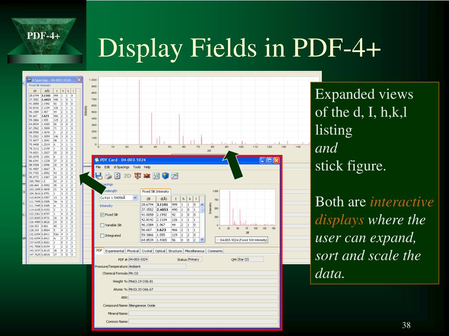
Task: Switch to the Structure tab
Action: click(x=175, y=251)
